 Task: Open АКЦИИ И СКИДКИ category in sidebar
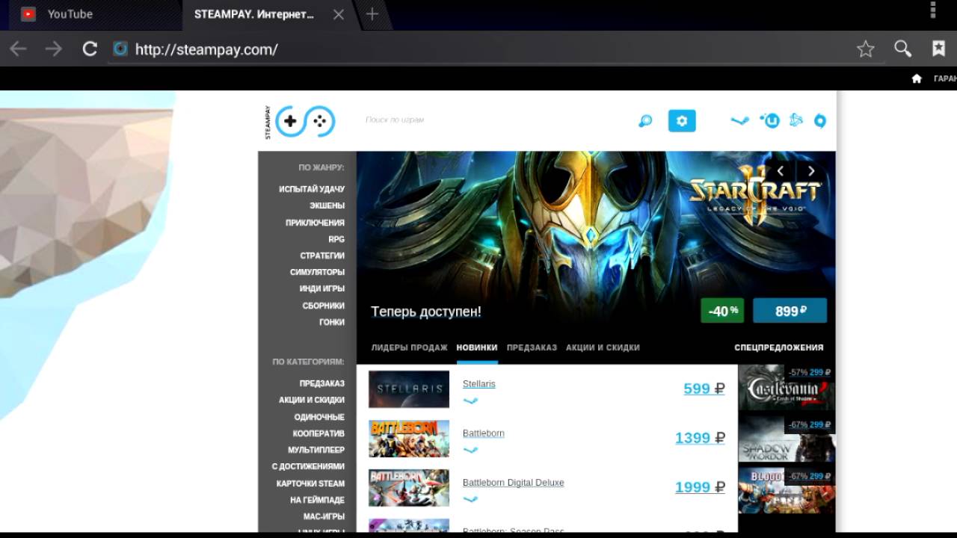(x=312, y=400)
